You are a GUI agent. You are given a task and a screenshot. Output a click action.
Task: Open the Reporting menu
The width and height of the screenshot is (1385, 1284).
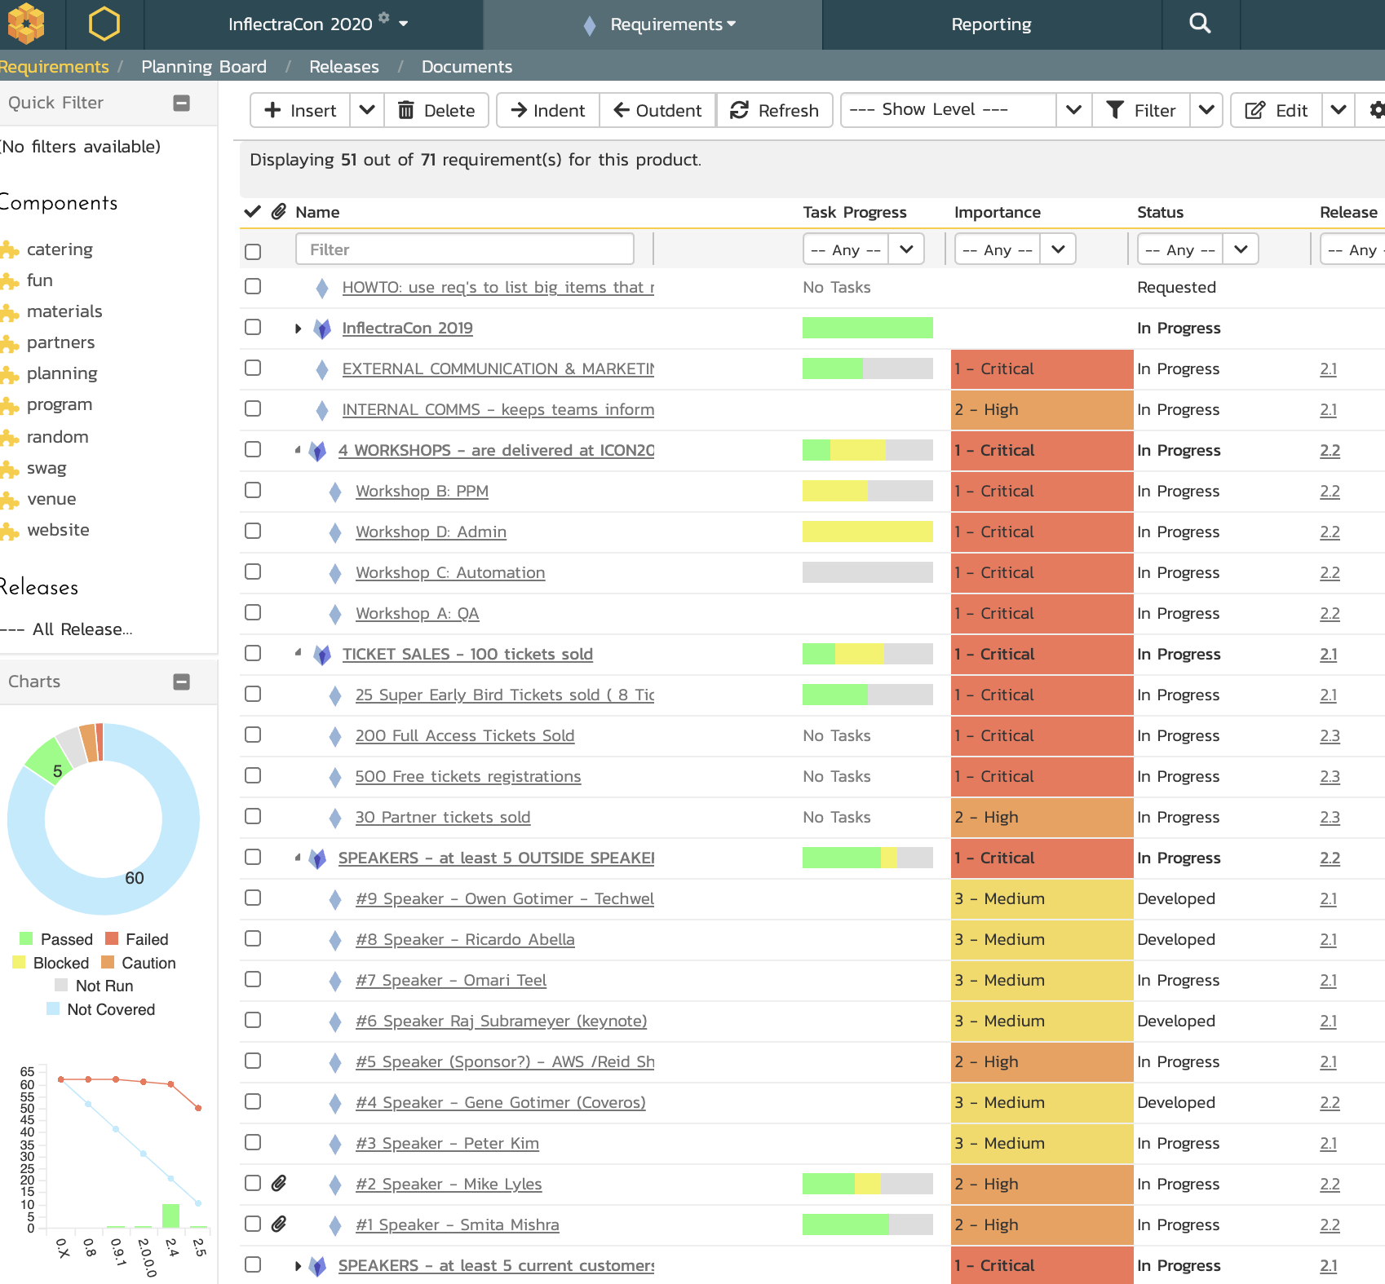click(991, 24)
